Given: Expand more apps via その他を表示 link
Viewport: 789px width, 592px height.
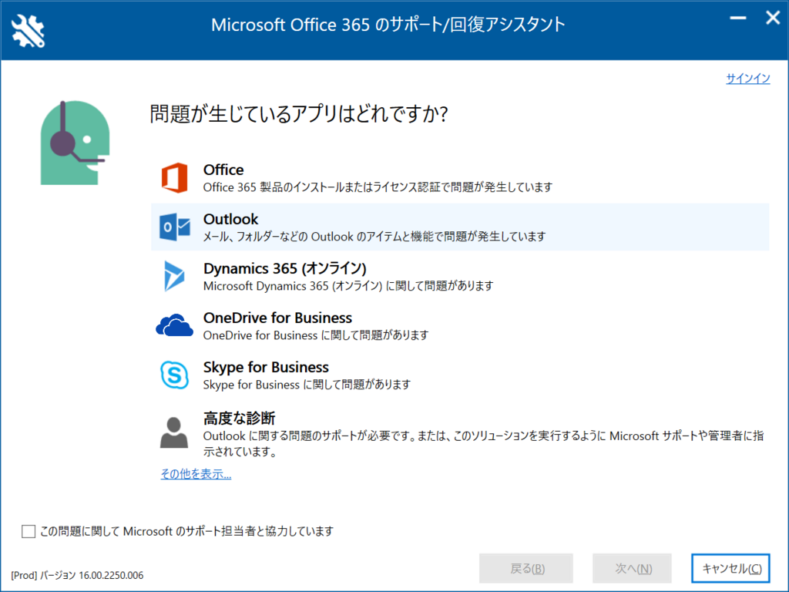Looking at the screenshot, I should click(196, 474).
